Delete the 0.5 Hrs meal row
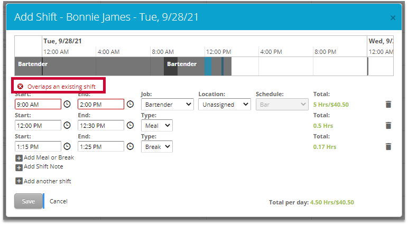408x225 pixels. (x=388, y=126)
